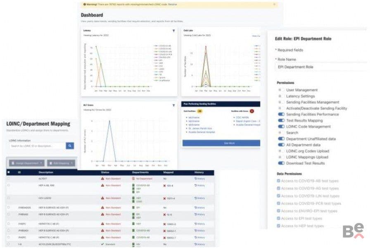
Task: Open the St. James Parish facility link
Action: (200, 129)
